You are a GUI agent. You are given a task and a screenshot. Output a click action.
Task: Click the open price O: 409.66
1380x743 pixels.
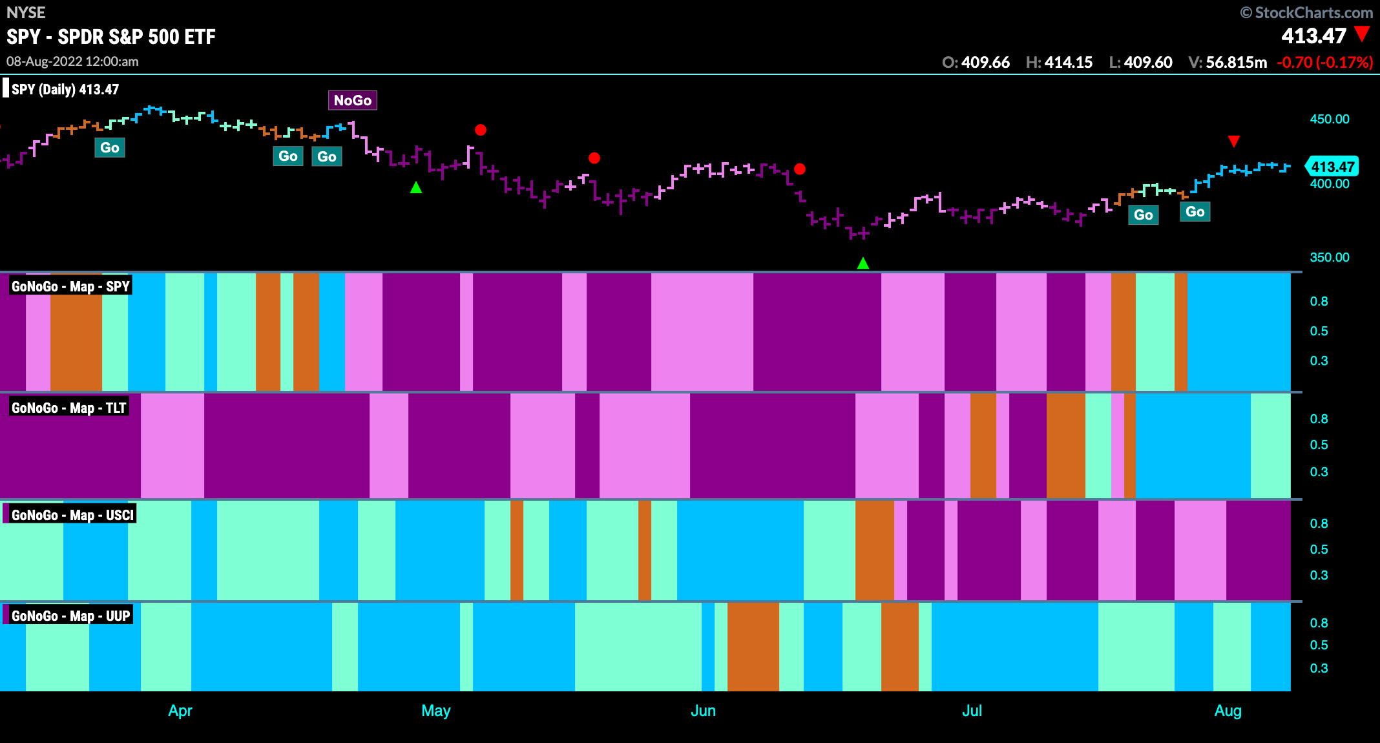(x=976, y=62)
